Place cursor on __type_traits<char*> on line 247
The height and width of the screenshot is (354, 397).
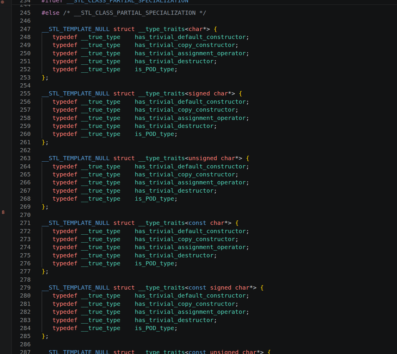tap(174, 29)
